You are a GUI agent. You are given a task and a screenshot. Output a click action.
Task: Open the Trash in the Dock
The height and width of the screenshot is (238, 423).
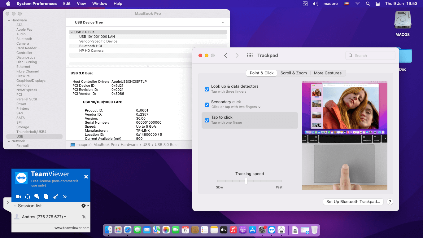click(x=314, y=230)
